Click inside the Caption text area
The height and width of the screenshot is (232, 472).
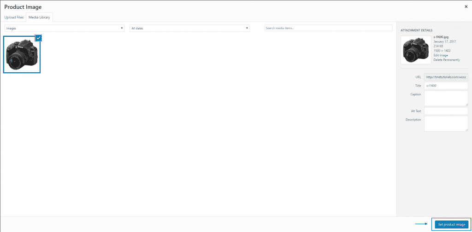pyautogui.click(x=446, y=98)
